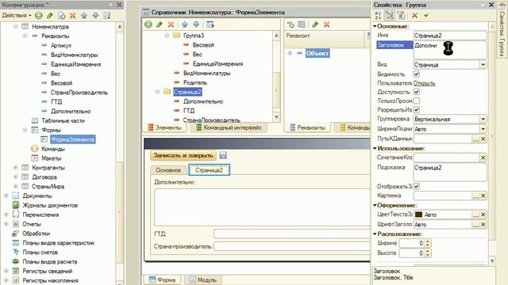Viewport: 508px width, 285px height.
Task: Add form element with green plus
Action: [x=148, y=25]
